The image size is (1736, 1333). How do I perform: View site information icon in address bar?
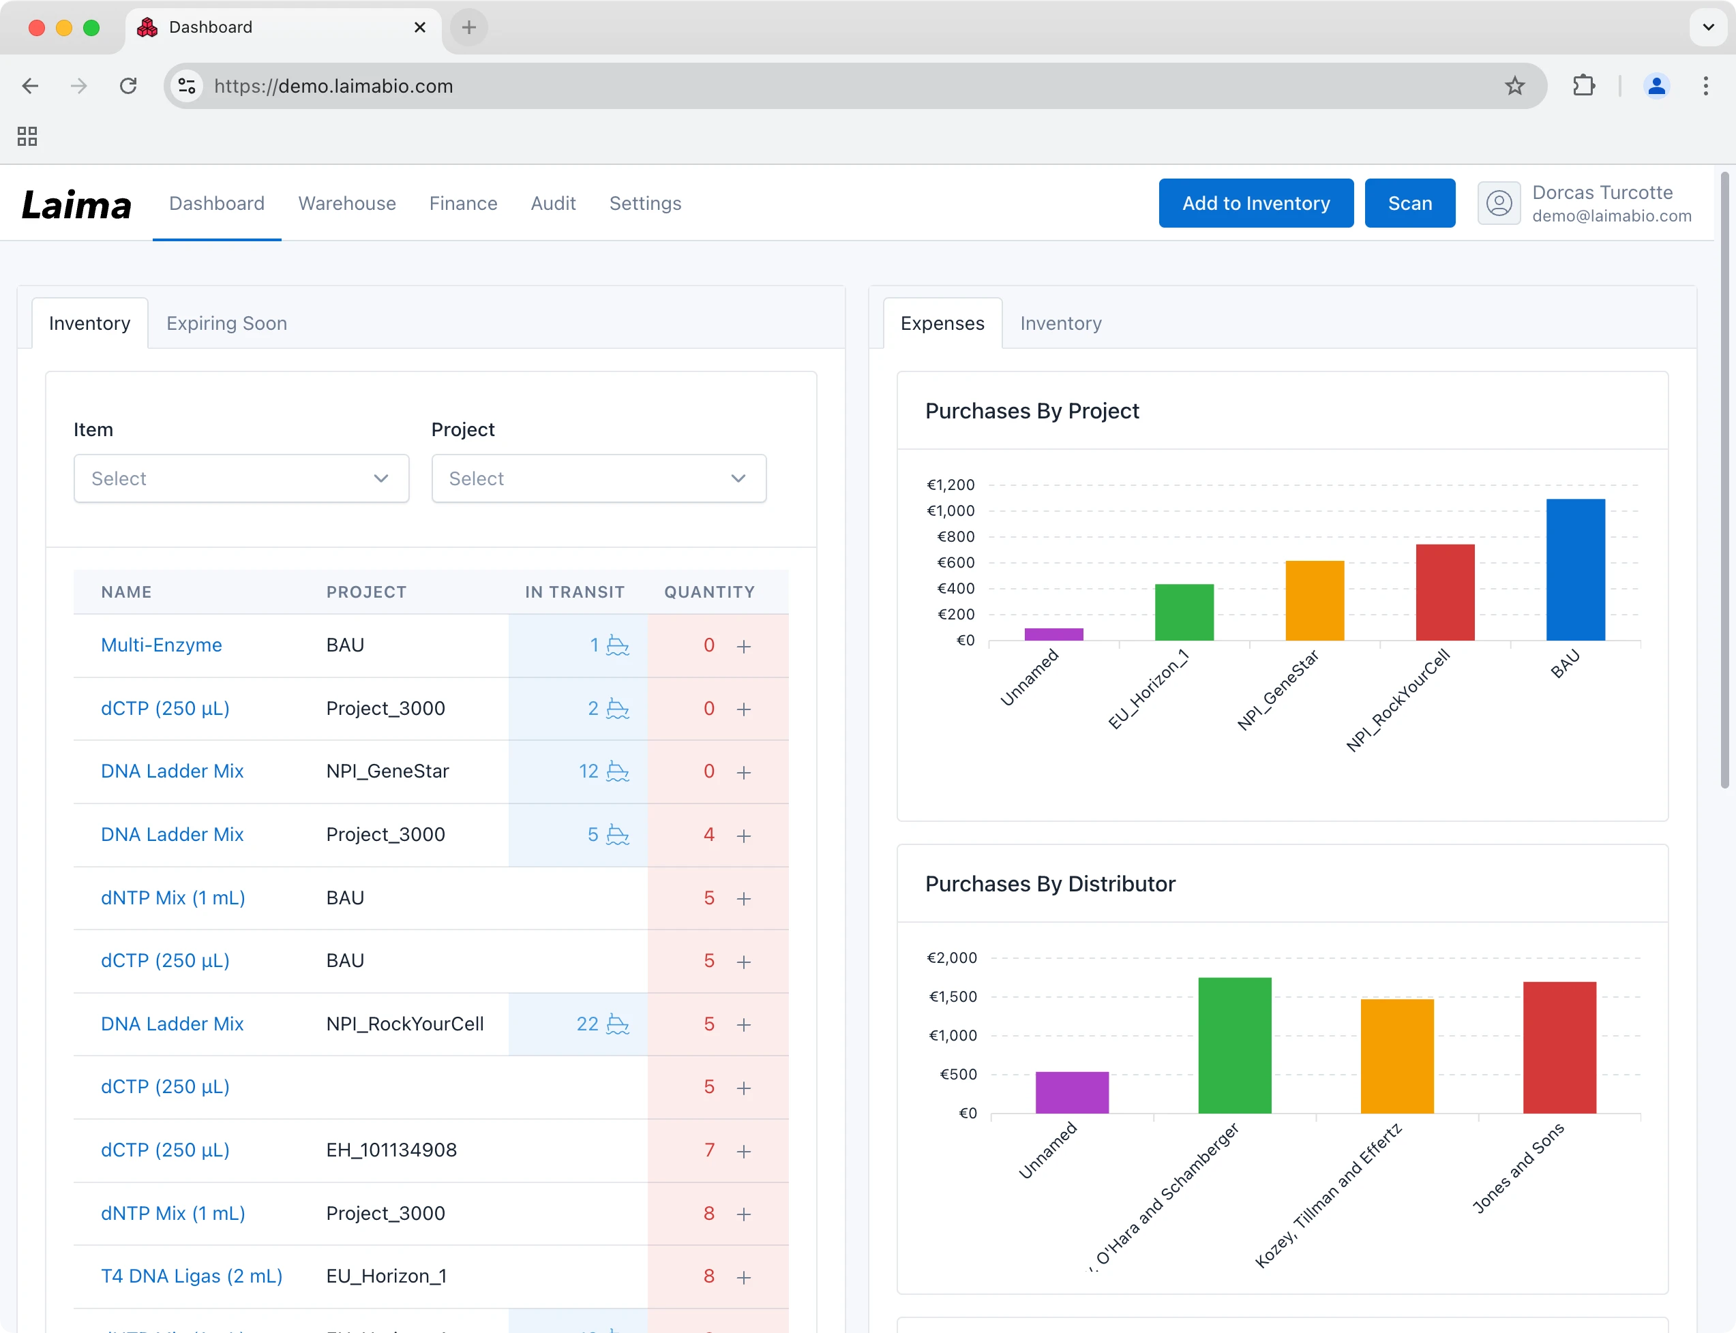click(187, 86)
